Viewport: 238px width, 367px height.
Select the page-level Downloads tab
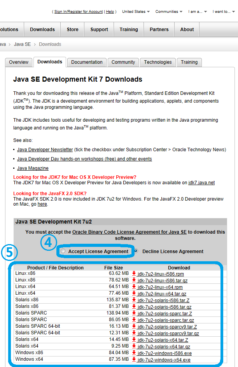pos(50,62)
